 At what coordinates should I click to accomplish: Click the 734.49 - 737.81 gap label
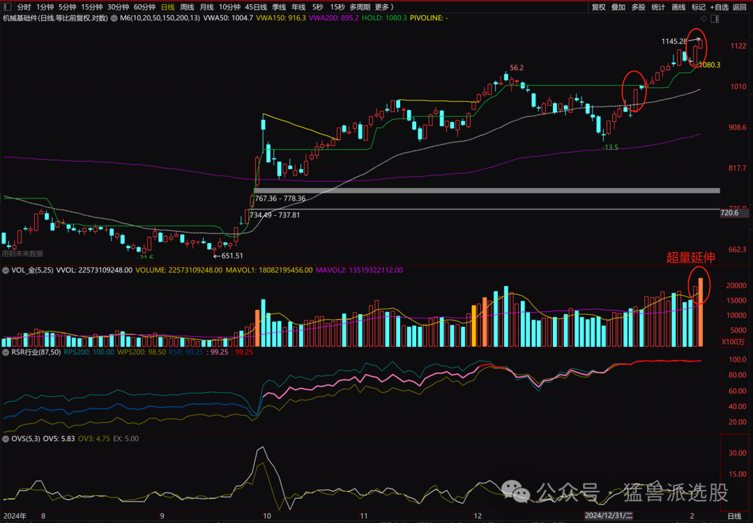click(275, 215)
